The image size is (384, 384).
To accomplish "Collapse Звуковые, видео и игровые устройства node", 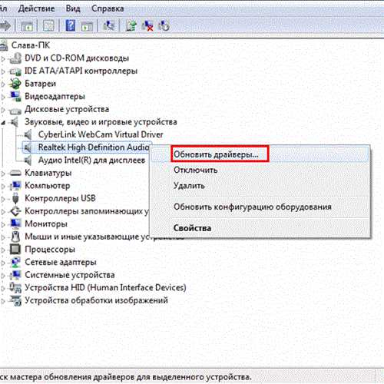I will point(3,123).
